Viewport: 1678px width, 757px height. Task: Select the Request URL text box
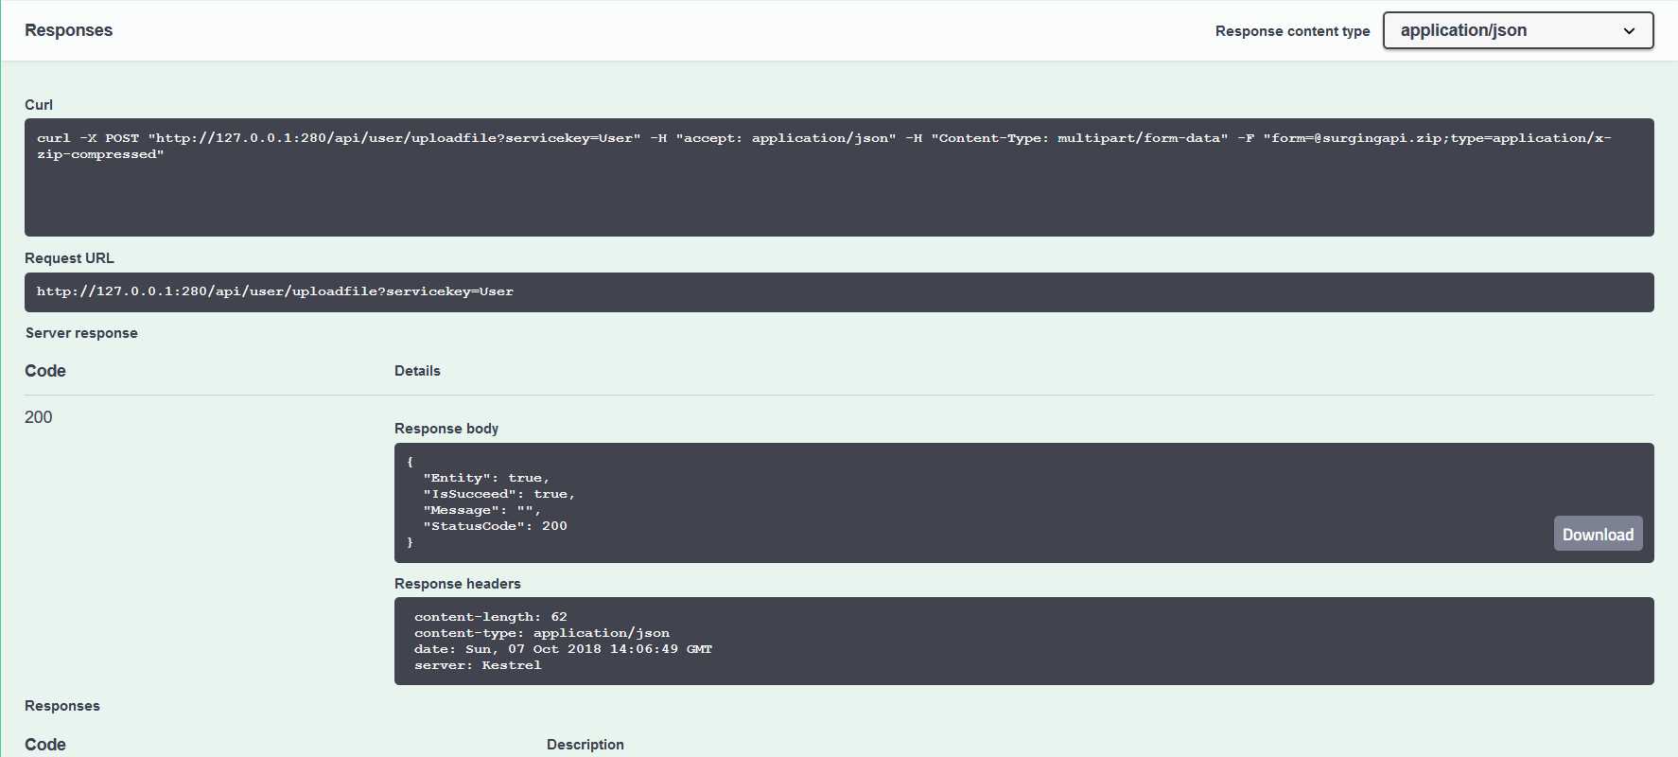(839, 292)
